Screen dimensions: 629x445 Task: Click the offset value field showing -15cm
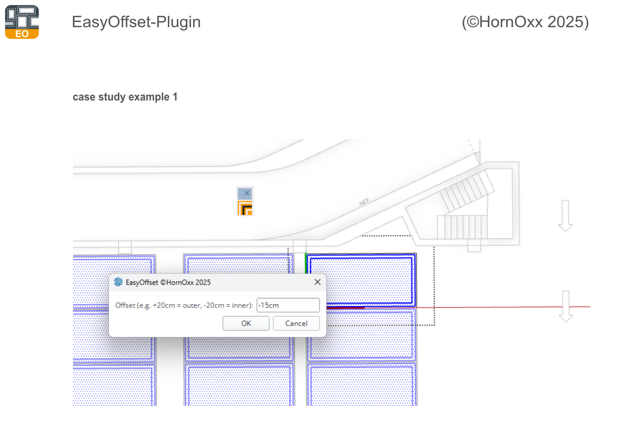coord(288,305)
